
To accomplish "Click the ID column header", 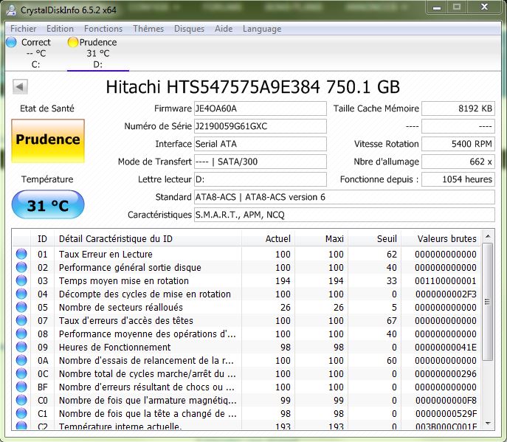I will (x=42, y=238).
